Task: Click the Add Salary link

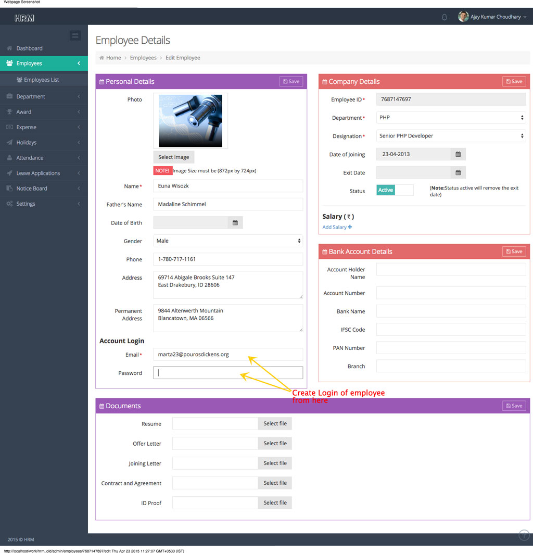Action: pyautogui.click(x=337, y=227)
